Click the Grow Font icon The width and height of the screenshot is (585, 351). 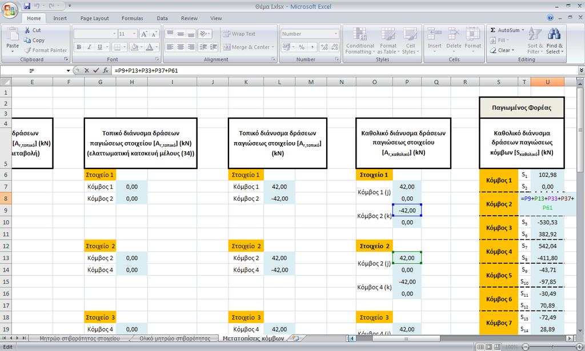pyautogui.click(x=144, y=34)
